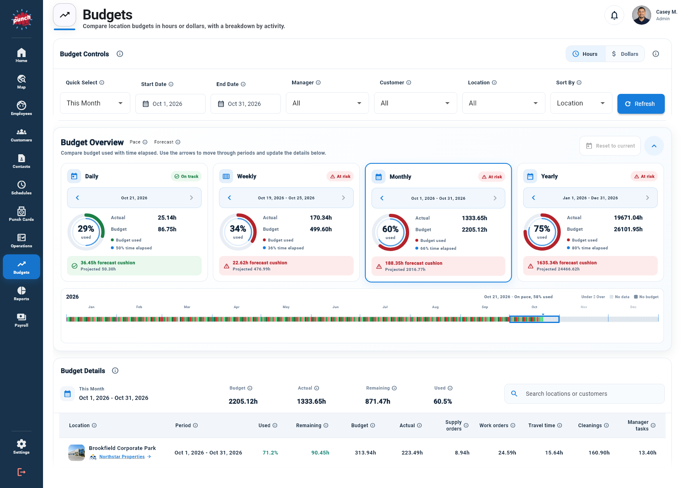
Task: Open the Start Date Oct 1, 2026 picker
Action: point(170,104)
